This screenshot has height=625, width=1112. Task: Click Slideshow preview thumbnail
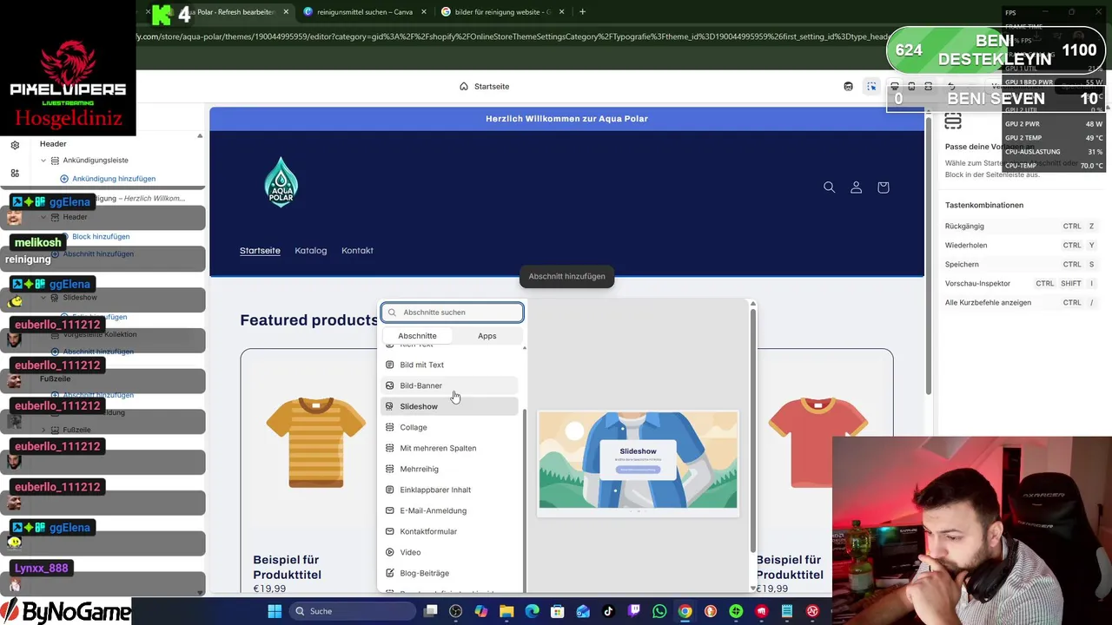pos(638,463)
